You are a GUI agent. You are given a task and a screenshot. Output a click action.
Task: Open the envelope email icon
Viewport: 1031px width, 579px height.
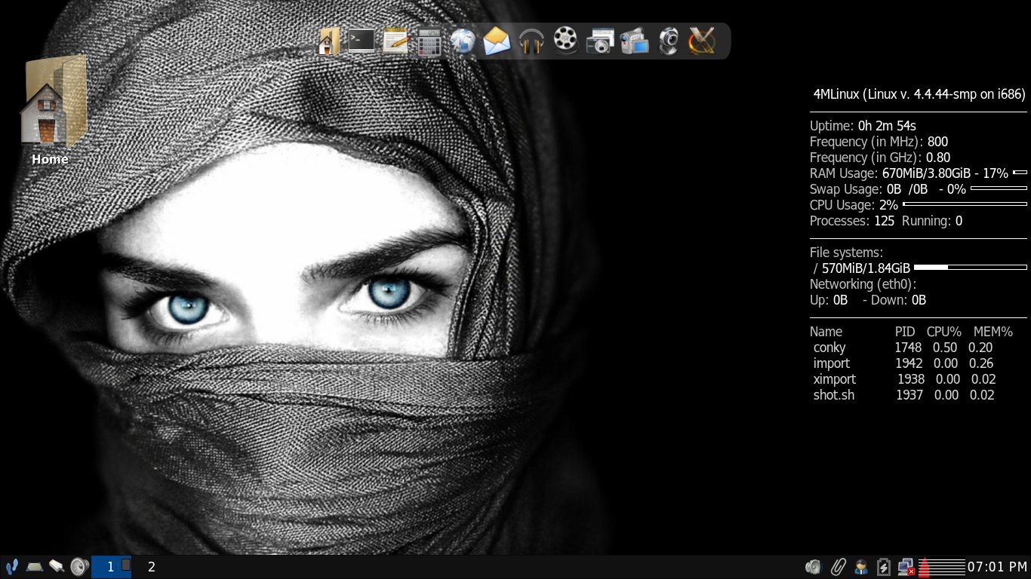[x=497, y=41]
